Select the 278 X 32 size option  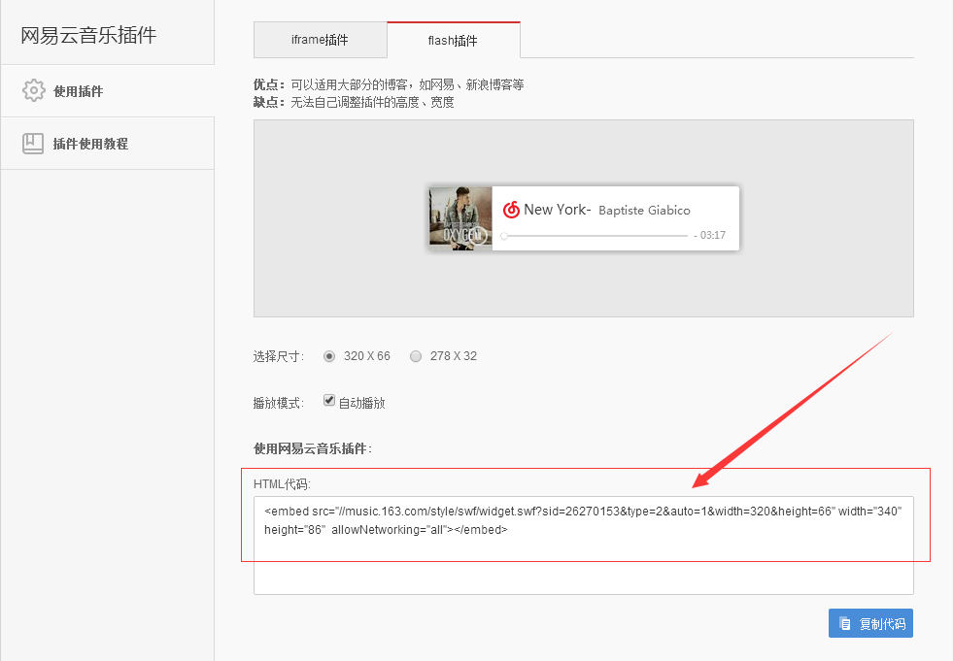(415, 356)
